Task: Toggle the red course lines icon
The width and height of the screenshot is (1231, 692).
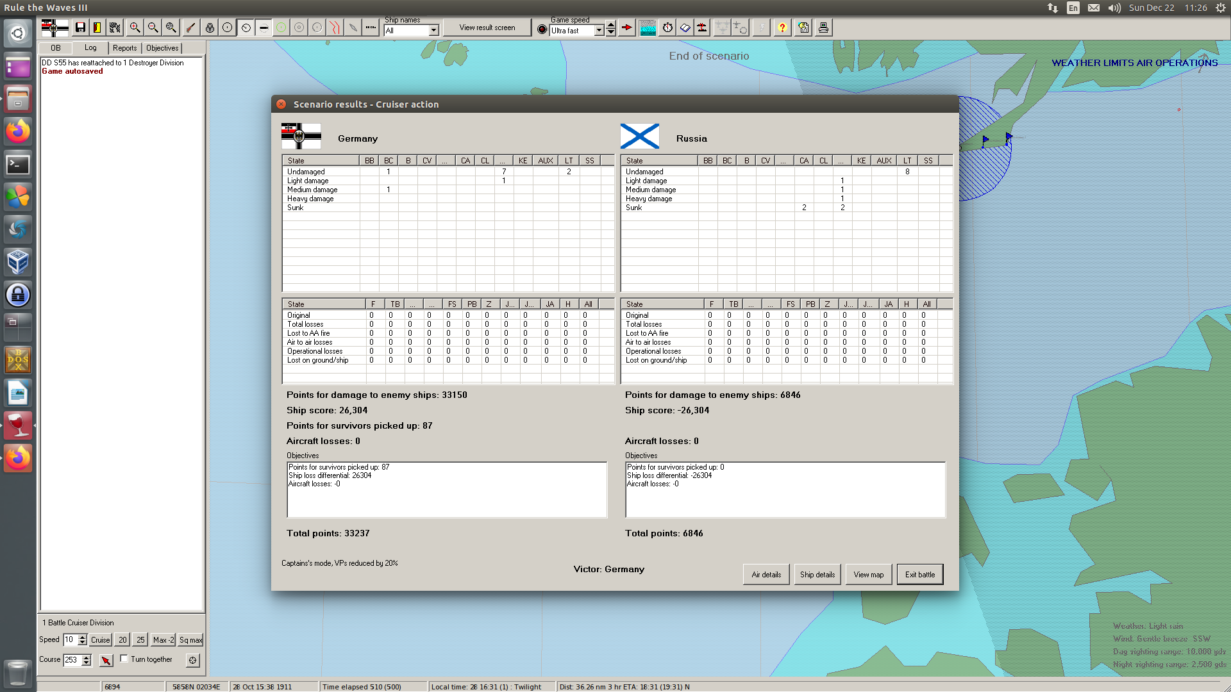Action: click(x=335, y=28)
